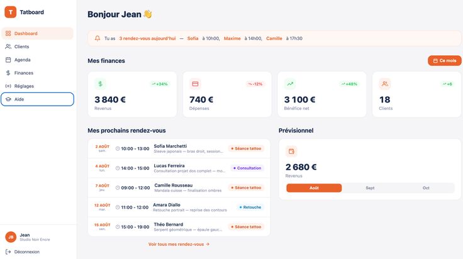463x259 pixels.
Task: Click the trending arrow icon on Bénéfice net card
Action: pyautogui.click(x=290, y=84)
